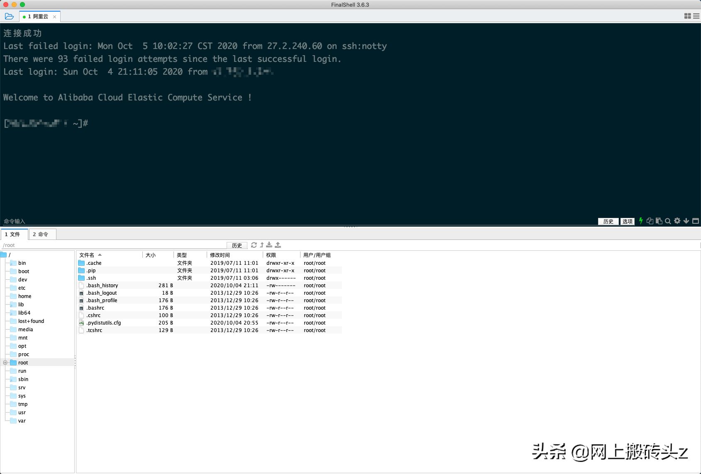Select the .ssh folder icon
Viewport: 701px width, 474px height.
tap(81, 278)
